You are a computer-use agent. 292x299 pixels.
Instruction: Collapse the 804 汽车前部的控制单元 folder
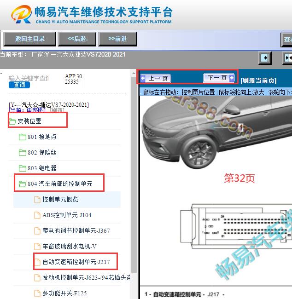pos(60,184)
